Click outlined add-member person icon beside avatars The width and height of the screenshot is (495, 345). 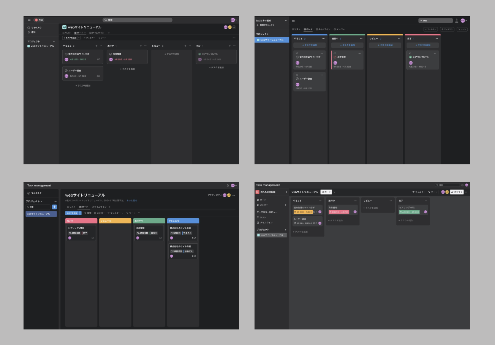pyautogui.click(x=234, y=27)
